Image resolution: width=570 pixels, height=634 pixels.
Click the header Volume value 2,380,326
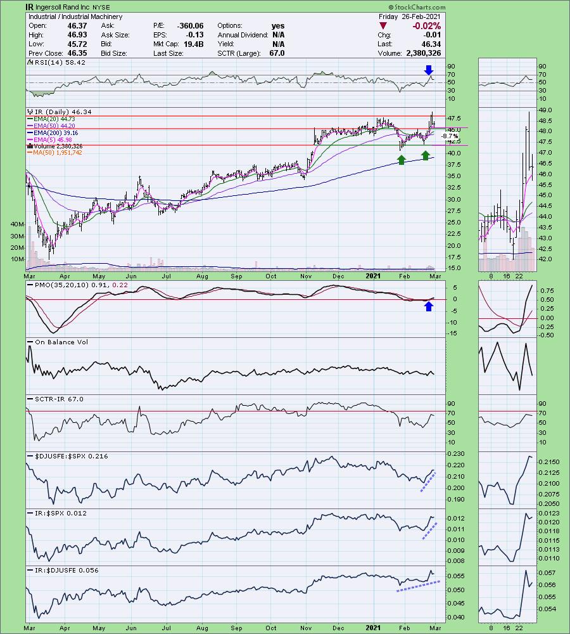coord(422,53)
